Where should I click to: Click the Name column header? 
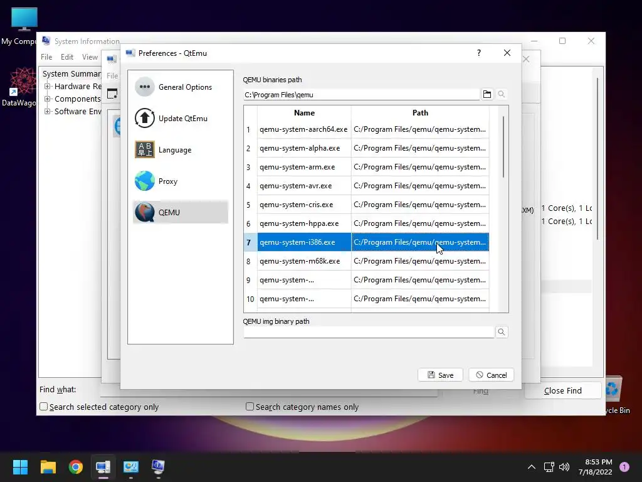304,113
